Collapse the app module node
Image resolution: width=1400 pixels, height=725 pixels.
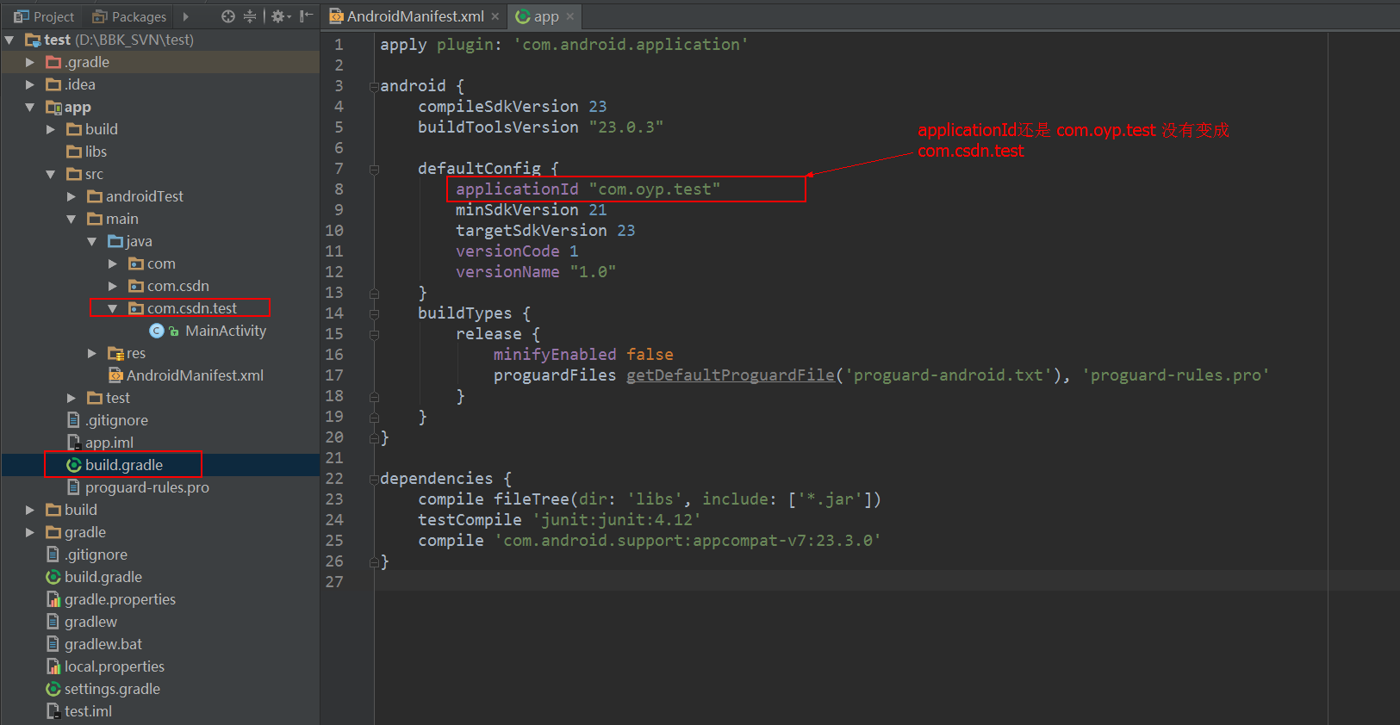tap(30, 107)
